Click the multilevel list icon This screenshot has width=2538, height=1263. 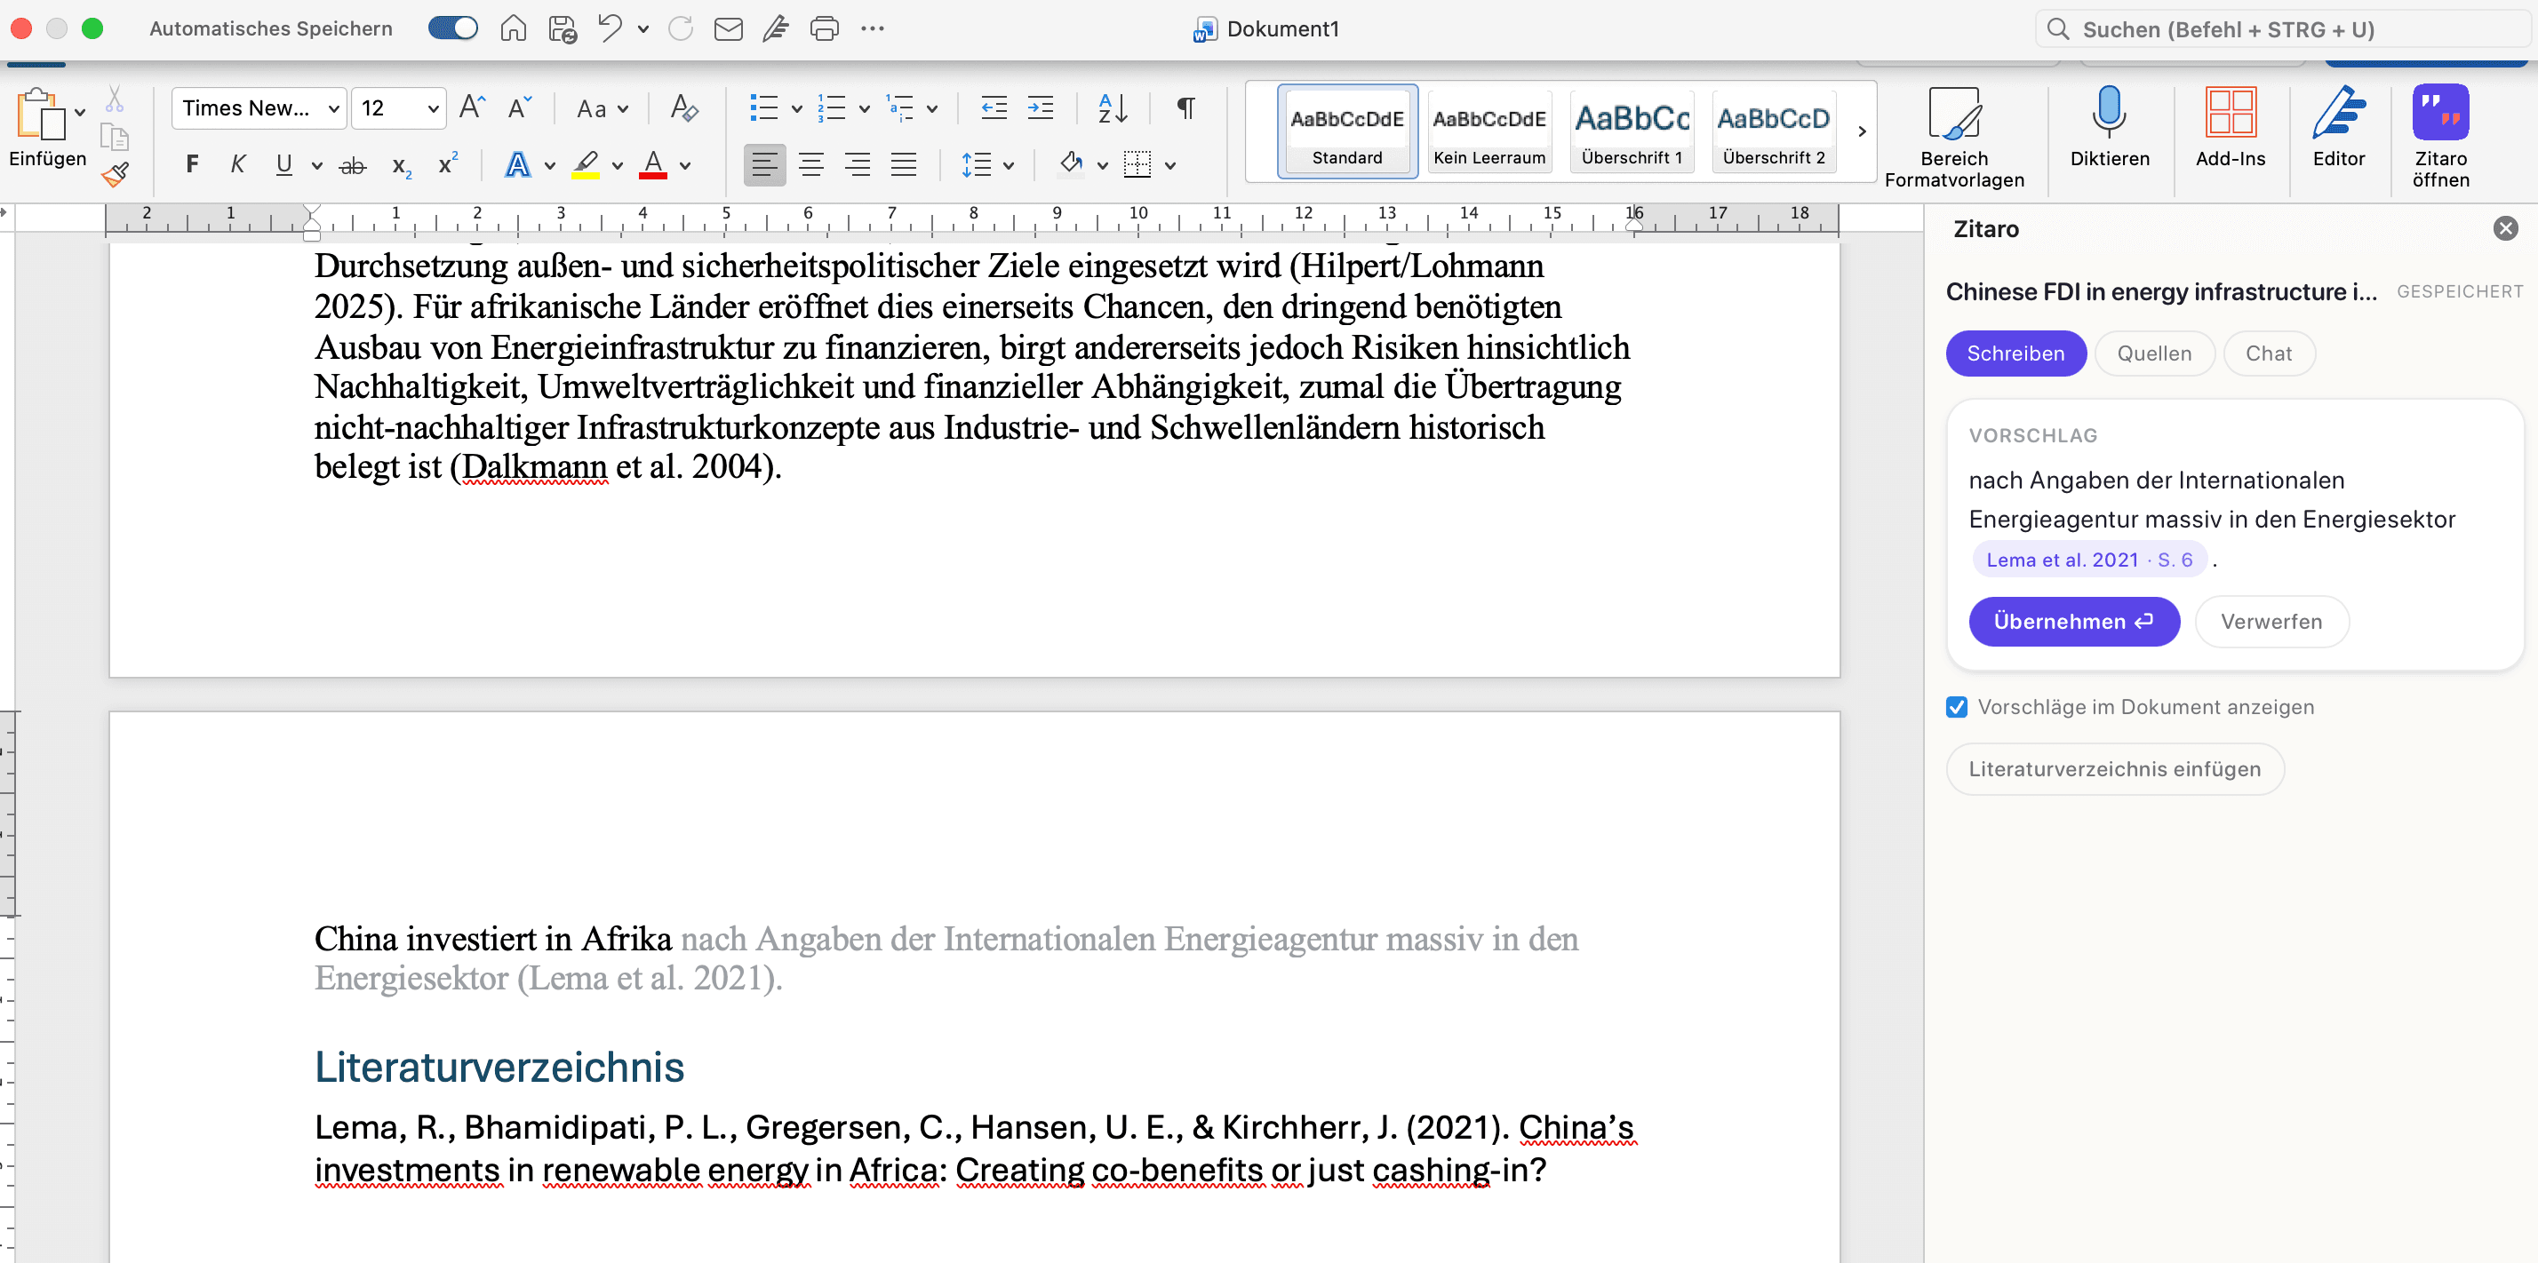tap(899, 107)
